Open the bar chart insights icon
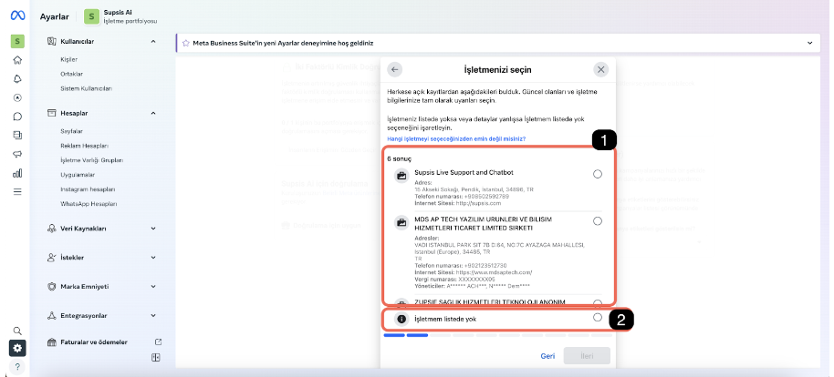834x377 pixels. [x=17, y=173]
